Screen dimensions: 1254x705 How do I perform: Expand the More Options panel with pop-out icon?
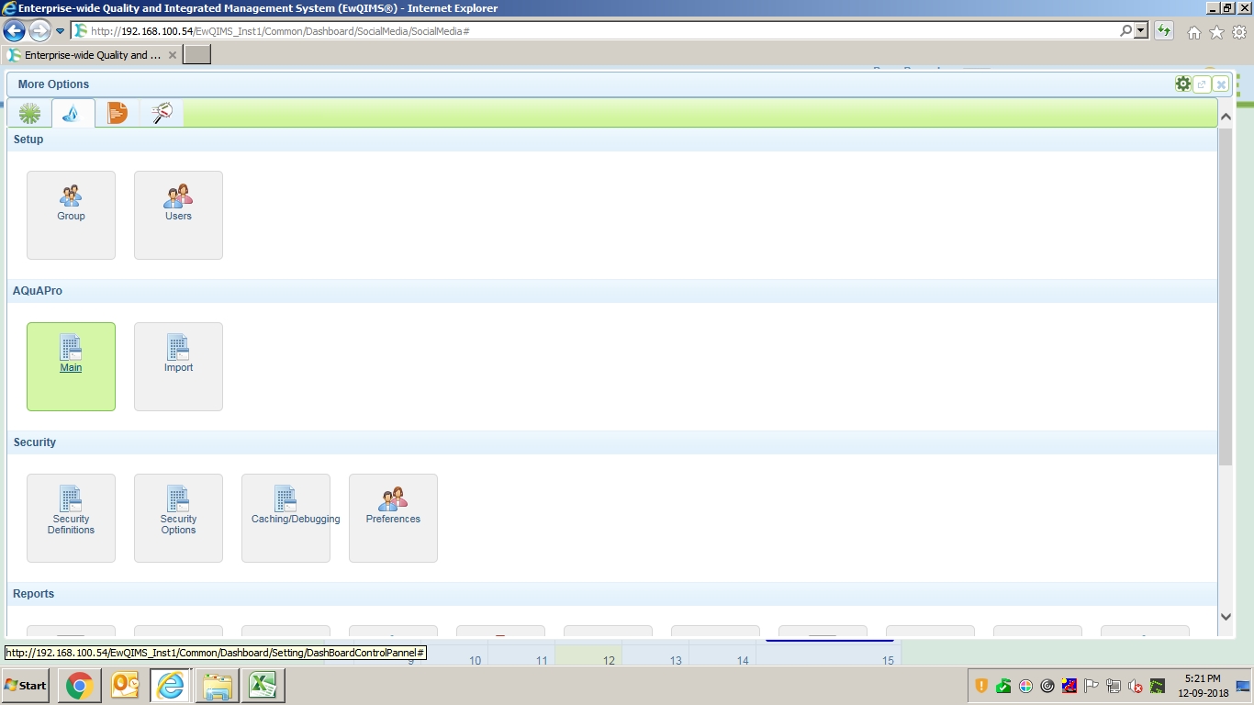coord(1202,84)
